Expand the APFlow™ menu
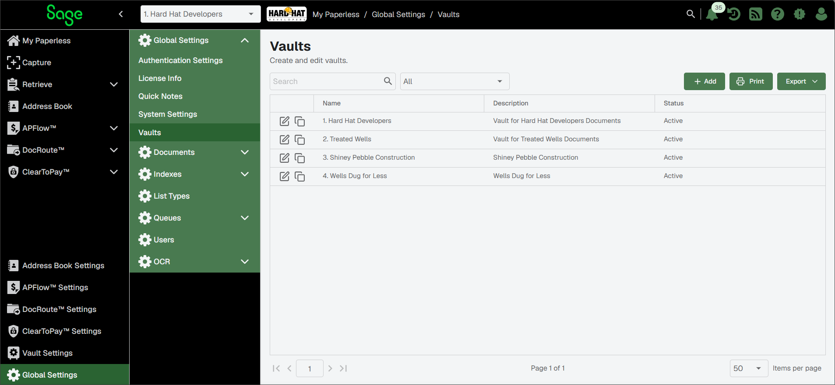This screenshot has width=835, height=385. [114, 128]
